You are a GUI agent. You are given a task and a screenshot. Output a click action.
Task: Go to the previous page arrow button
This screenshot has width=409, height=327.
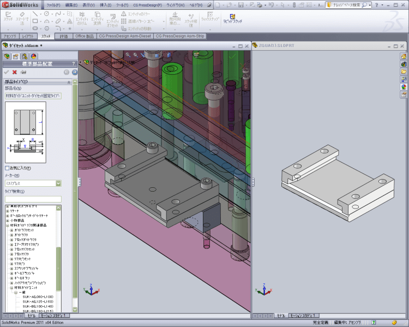[67, 73]
